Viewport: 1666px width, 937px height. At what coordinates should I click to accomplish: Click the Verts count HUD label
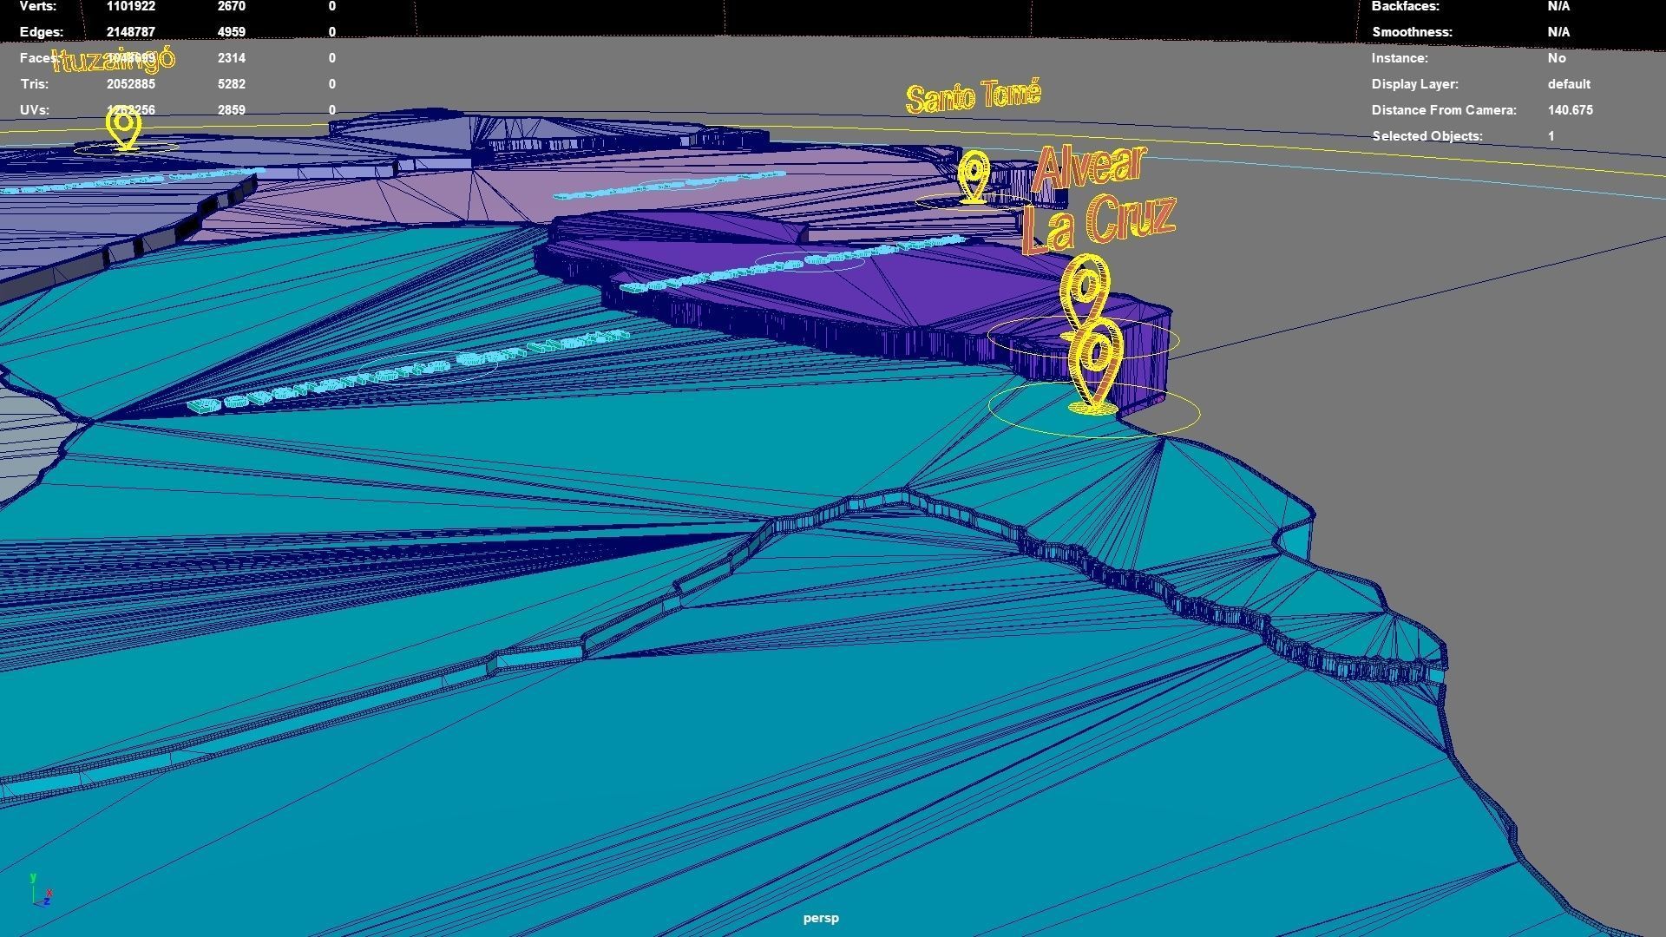point(38,6)
